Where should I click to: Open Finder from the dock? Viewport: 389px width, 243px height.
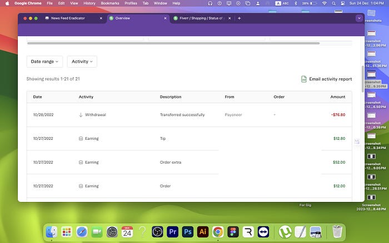tap(52, 232)
